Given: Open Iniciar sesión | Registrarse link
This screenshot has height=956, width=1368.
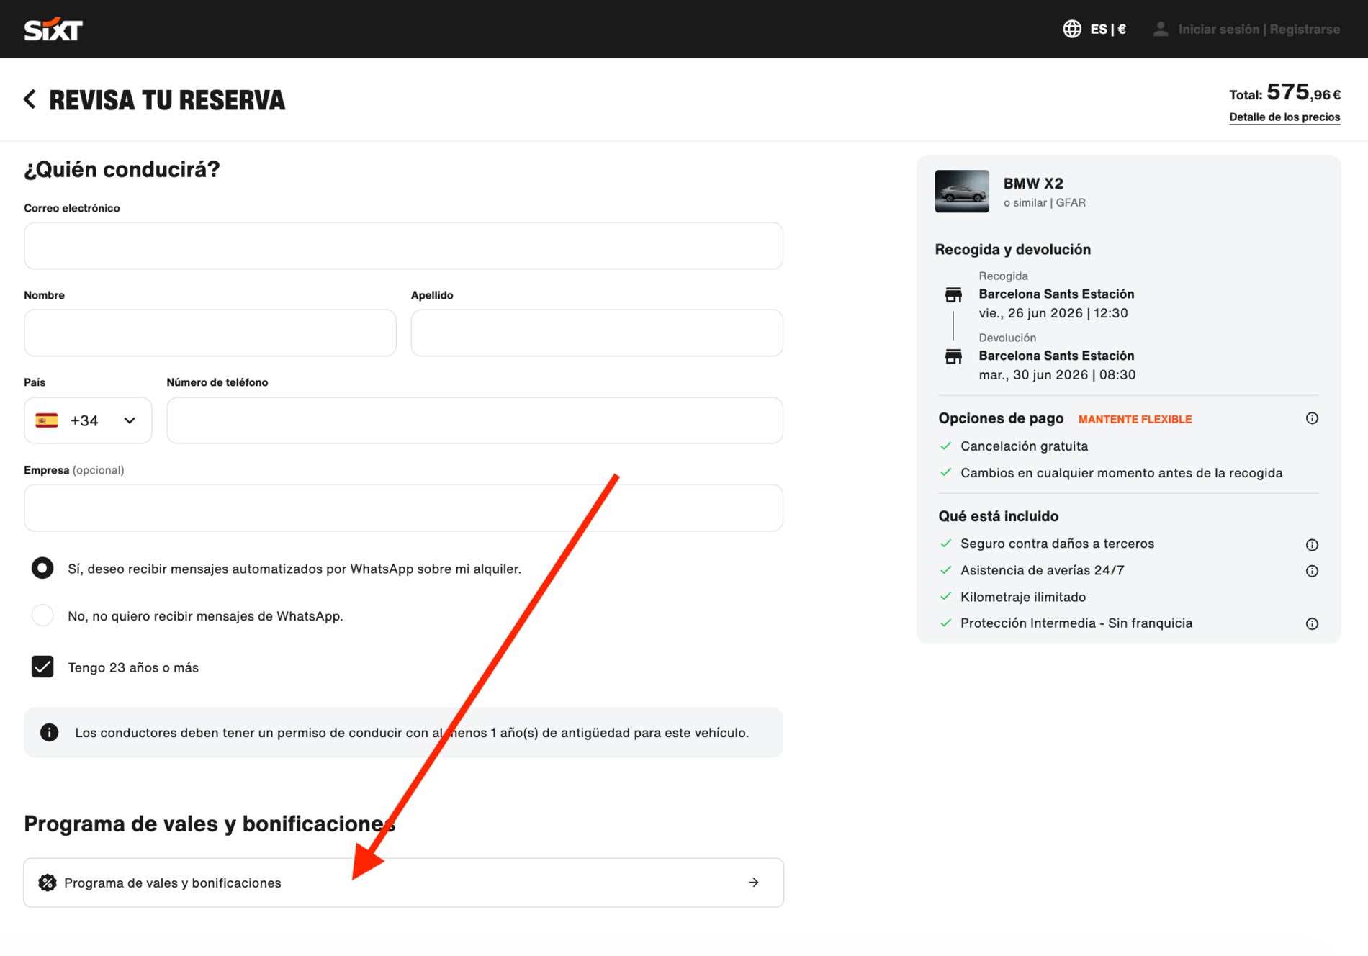Looking at the screenshot, I should tap(1259, 30).
